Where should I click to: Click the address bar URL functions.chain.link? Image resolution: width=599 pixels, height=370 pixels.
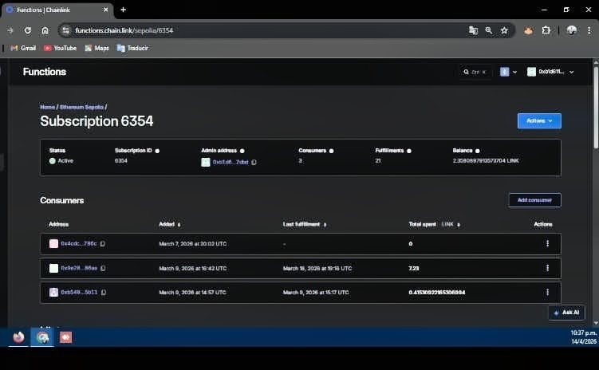(x=124, y=30)
